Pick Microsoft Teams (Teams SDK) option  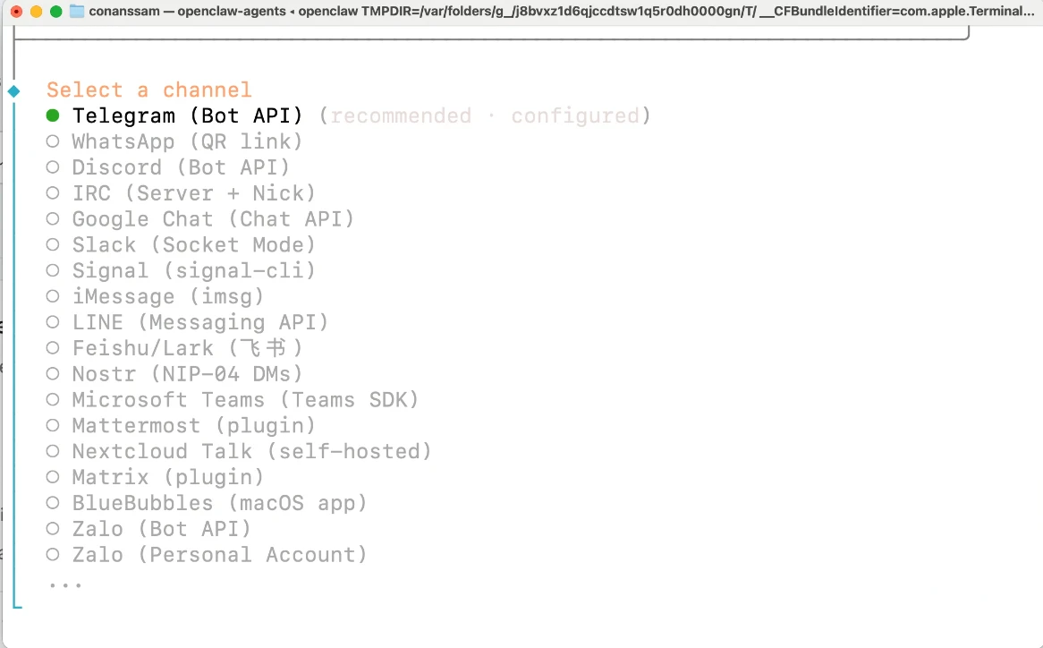point(245,400)
